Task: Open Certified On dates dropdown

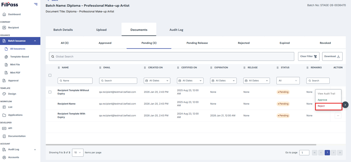Action: click(x=190, y=81)
